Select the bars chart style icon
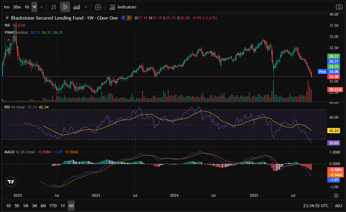 point(54,7)
